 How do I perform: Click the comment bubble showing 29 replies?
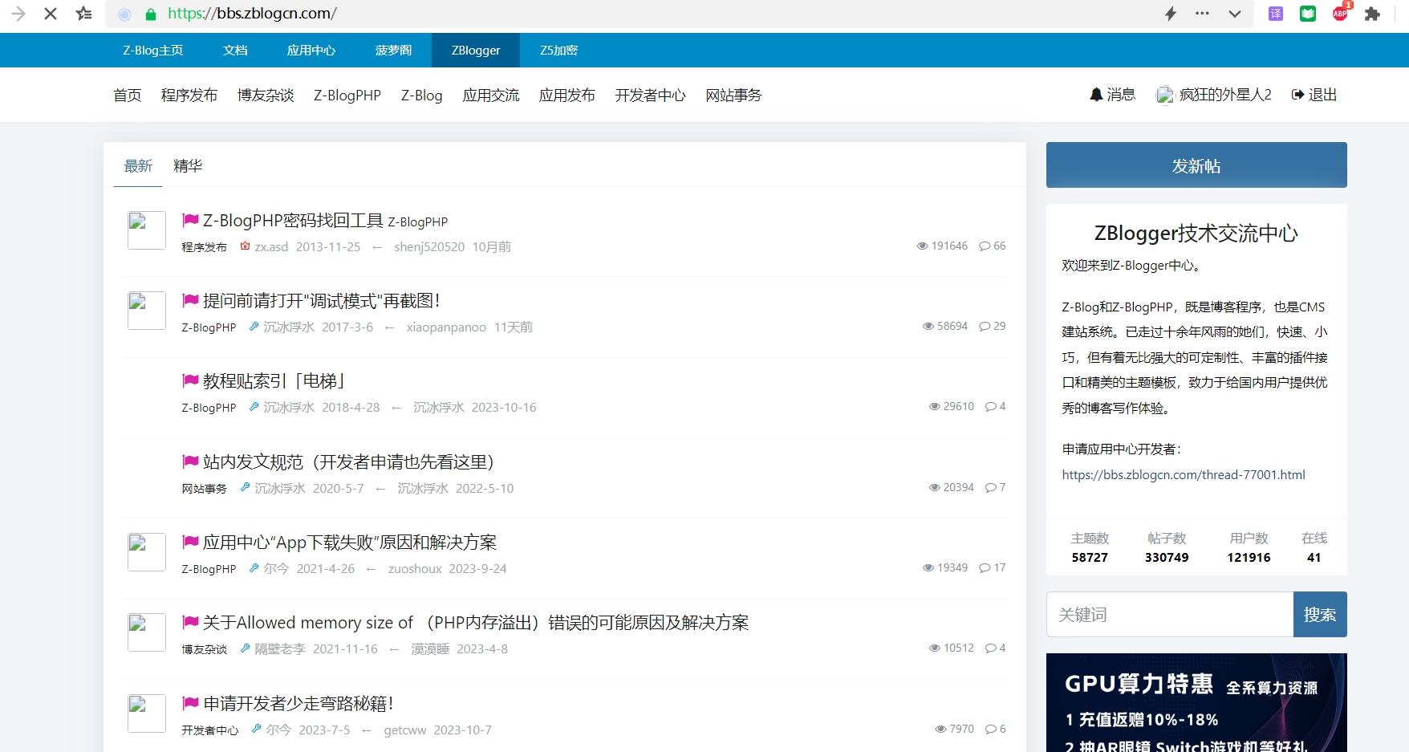tap(993, 327)
